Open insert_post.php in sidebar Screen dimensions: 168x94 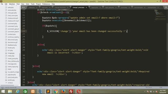pyautogui.click(x=13, y=58)
